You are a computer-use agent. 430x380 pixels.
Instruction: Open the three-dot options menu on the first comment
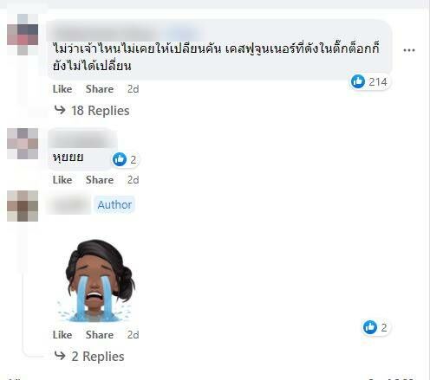click(409, 50)
